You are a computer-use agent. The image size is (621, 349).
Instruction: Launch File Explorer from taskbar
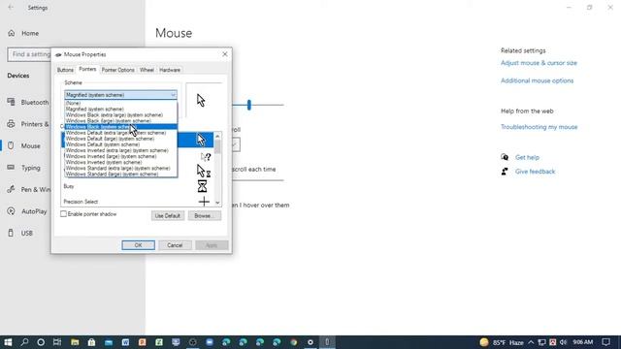(x=75, y=342)
